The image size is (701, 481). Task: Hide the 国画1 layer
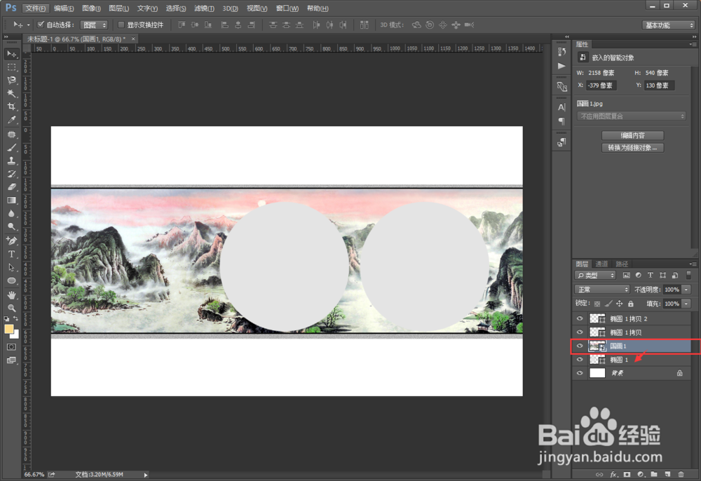[580, 346]
